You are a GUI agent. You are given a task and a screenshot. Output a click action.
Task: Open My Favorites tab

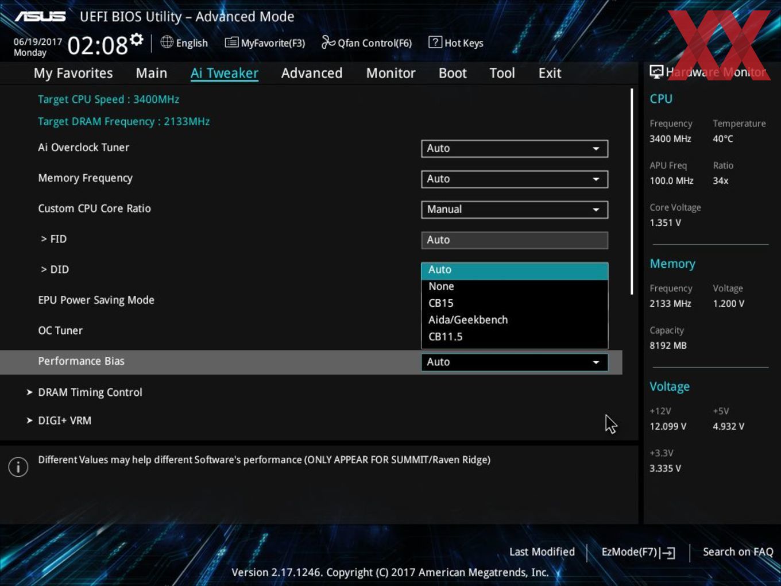click(73, 73)
